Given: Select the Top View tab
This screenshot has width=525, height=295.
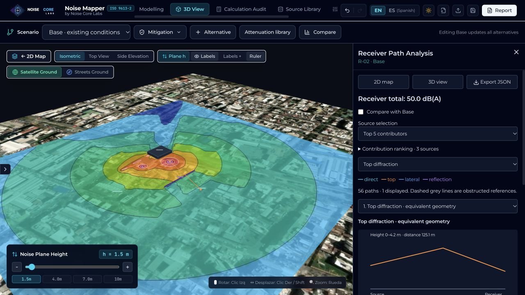Looking at the screenshot, I should click(x=99, y=56).
